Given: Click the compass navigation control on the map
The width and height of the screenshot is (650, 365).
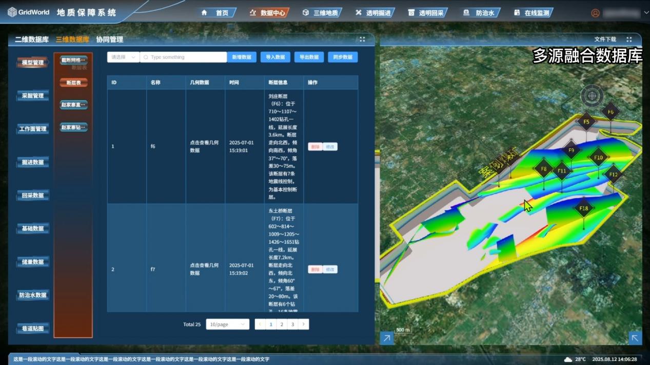Looking at the screenshot, I should [592, 96].
